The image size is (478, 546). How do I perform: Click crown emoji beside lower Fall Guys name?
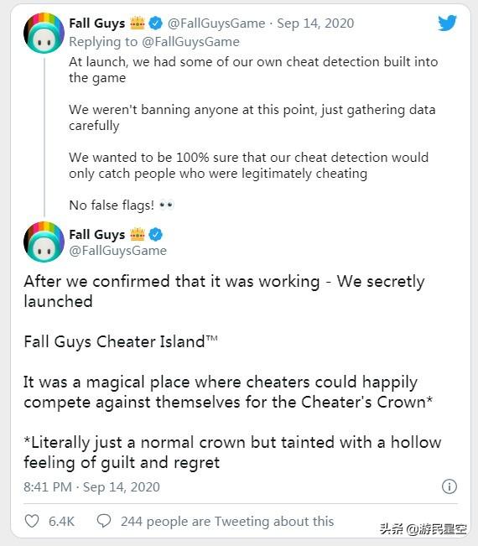pos(138,234)
